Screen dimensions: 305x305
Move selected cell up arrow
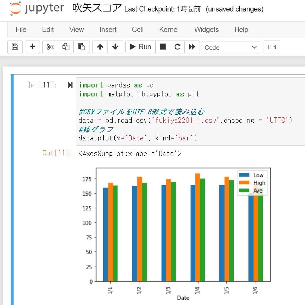100,47
